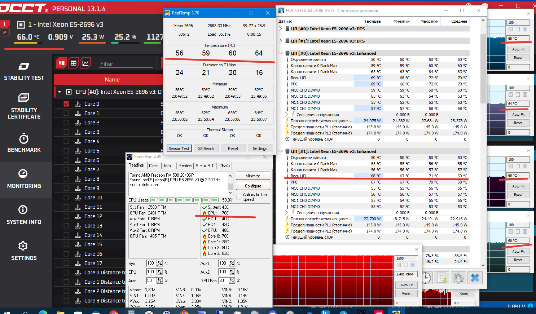Image resolution: width=536 pixels, height=314 pixels.
Task: Open the S.M.A.R.T. tab in SpeedFan
Action: tap(205, 166)
